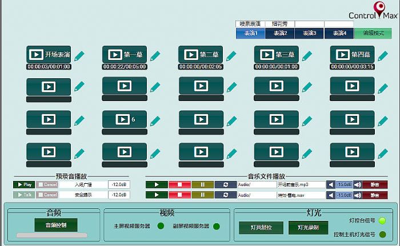Click the Talk button for 安全提示

pyautogui.click(x=24, y=195)
